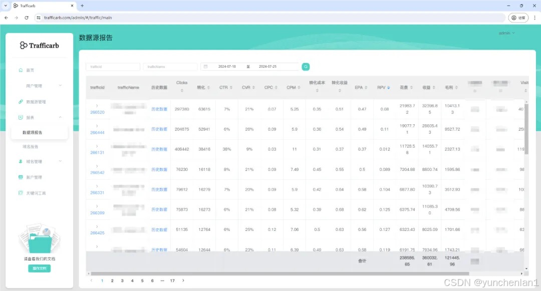The height and width of the screenshot is (291, 541).
Task: Click the browser forward arrow
Action: (16, 18)
